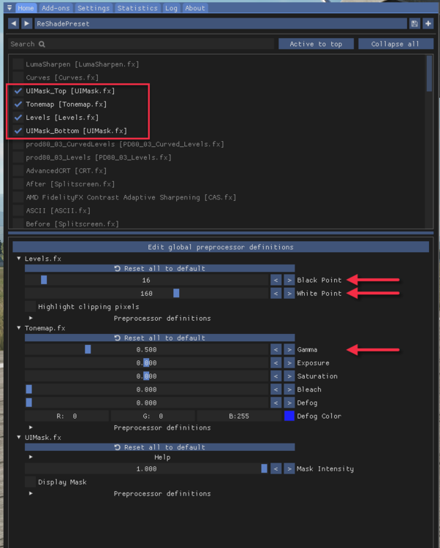Viewport: 440px width, 548px height.
Task: Click the save preset floppy icon
Action: point(414,23)
